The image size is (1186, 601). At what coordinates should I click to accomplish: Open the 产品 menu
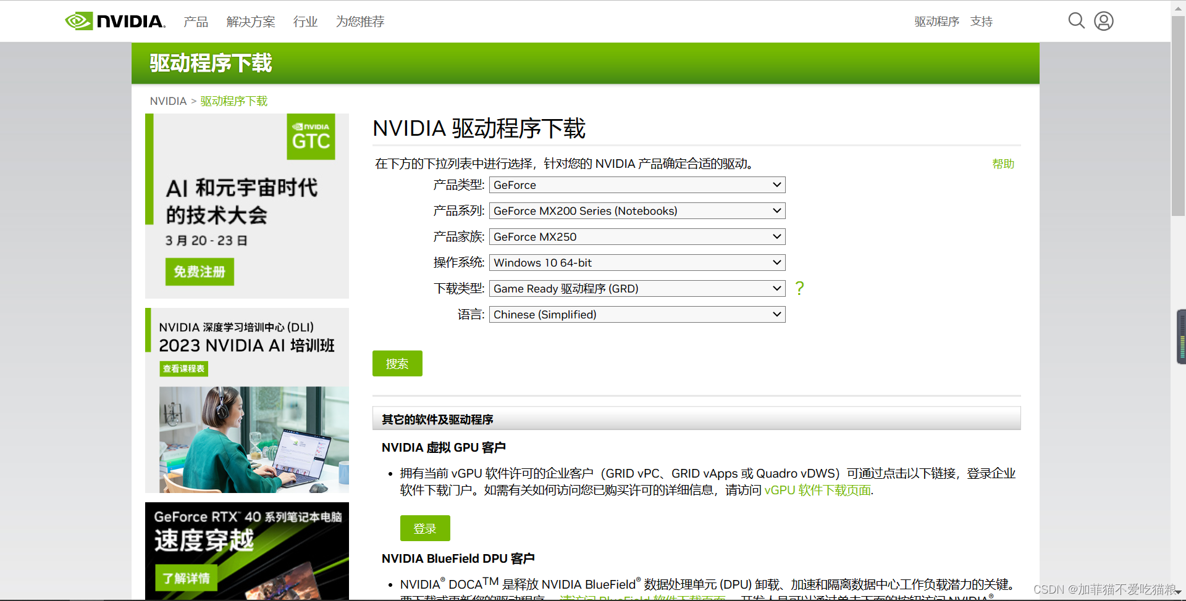coord(196,22)
